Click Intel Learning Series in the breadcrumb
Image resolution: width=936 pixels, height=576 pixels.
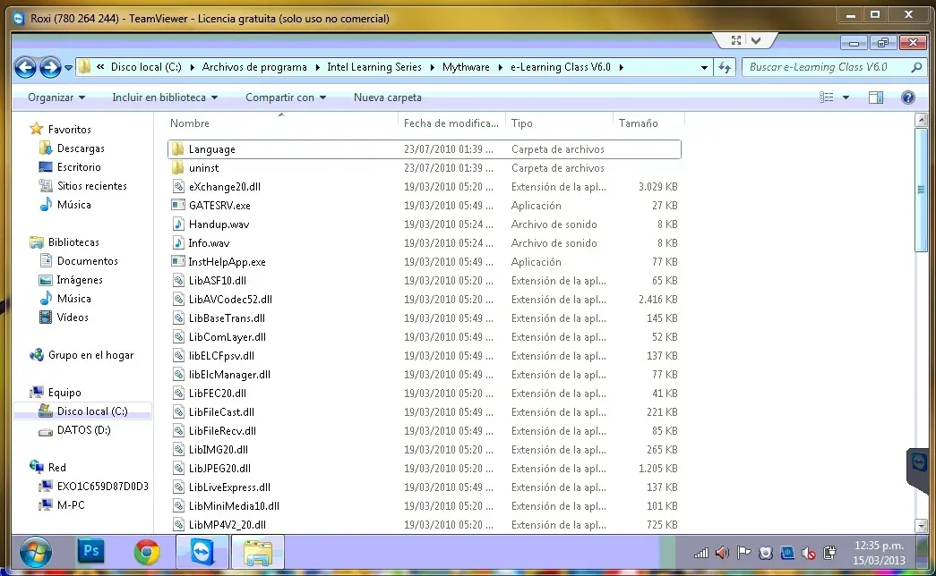(x=374, y=67)
